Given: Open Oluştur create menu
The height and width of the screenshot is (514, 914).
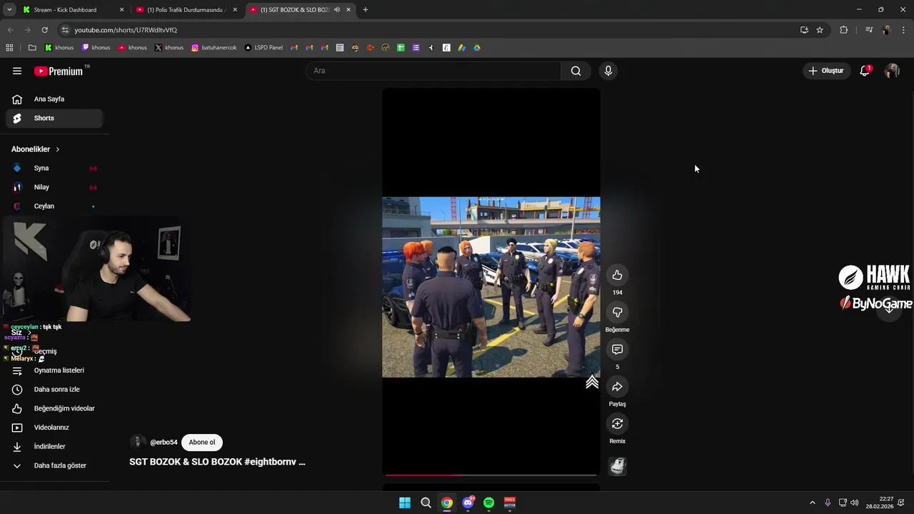Looking at the screenshot, I should coord(825,71).
